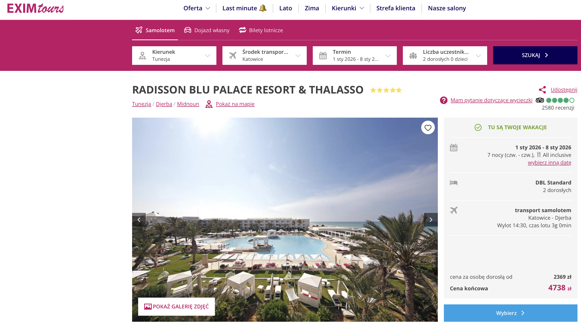Switch to the Dojazd własny tab
581x325 pixels.
click(x=207, y=30)
